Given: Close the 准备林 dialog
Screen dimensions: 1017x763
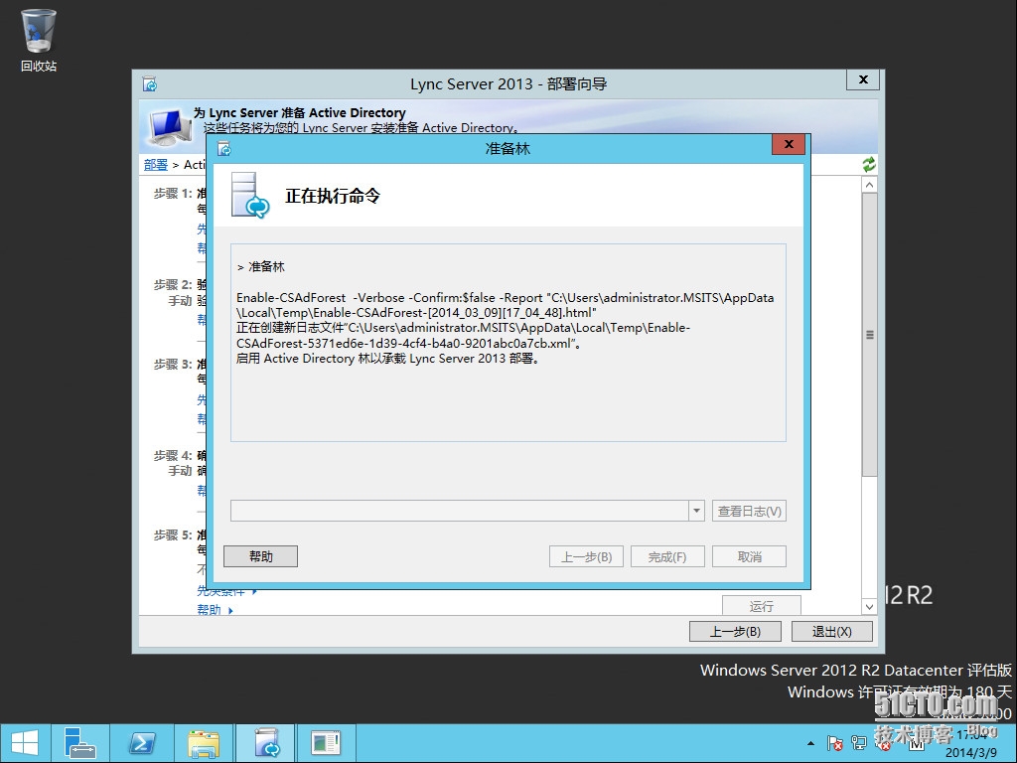Looking at the screenshot, I should 789,144.
